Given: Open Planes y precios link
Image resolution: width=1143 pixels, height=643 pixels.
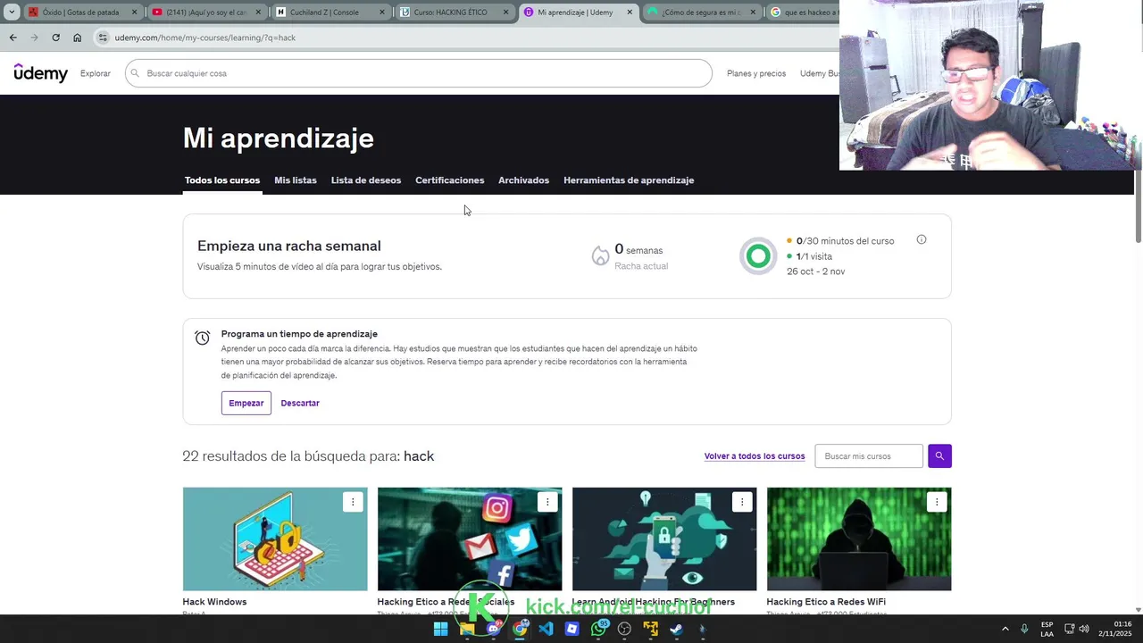Looking at the screenshot, I should [x=756, y=73].
